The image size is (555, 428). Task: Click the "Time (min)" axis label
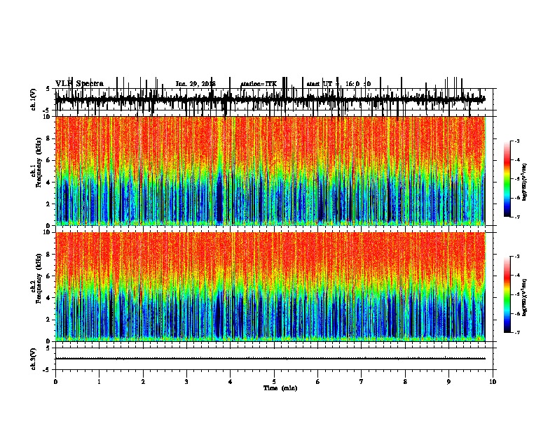coord(280,388)
